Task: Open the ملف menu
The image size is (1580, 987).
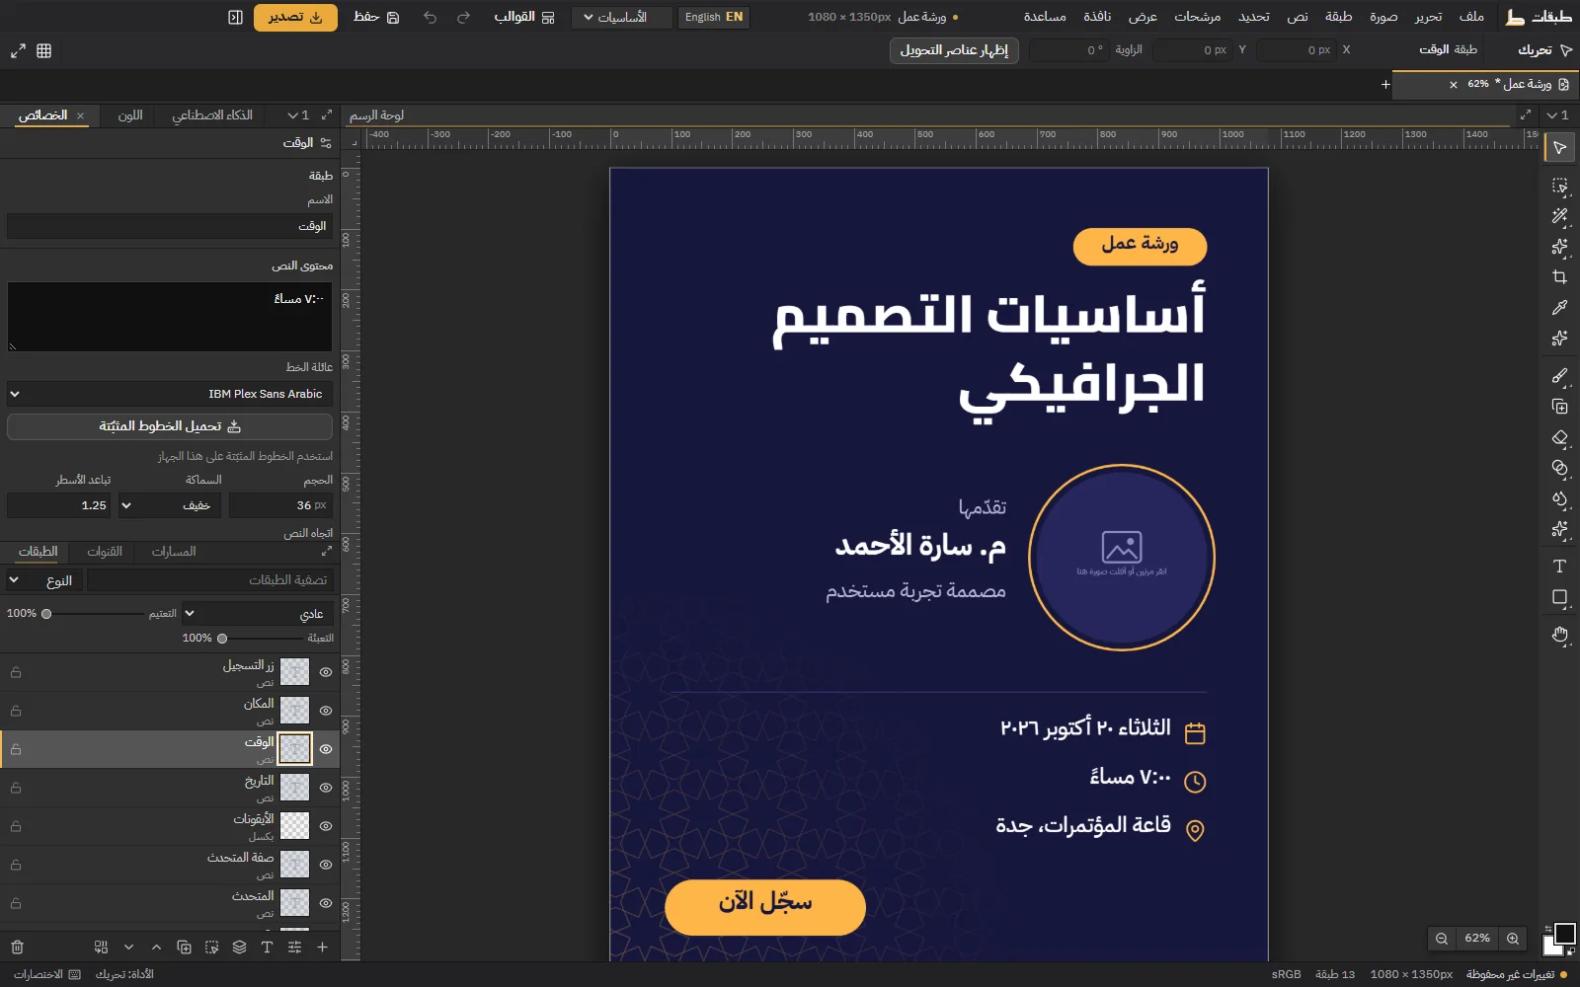Action: [x=1471, y=17]
